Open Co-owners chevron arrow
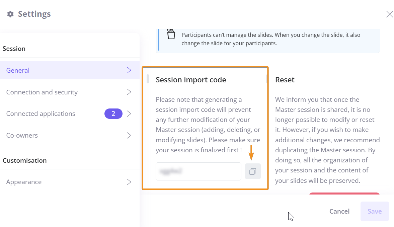The width and height of the screenshot is (394, 227). pos(129,136)
